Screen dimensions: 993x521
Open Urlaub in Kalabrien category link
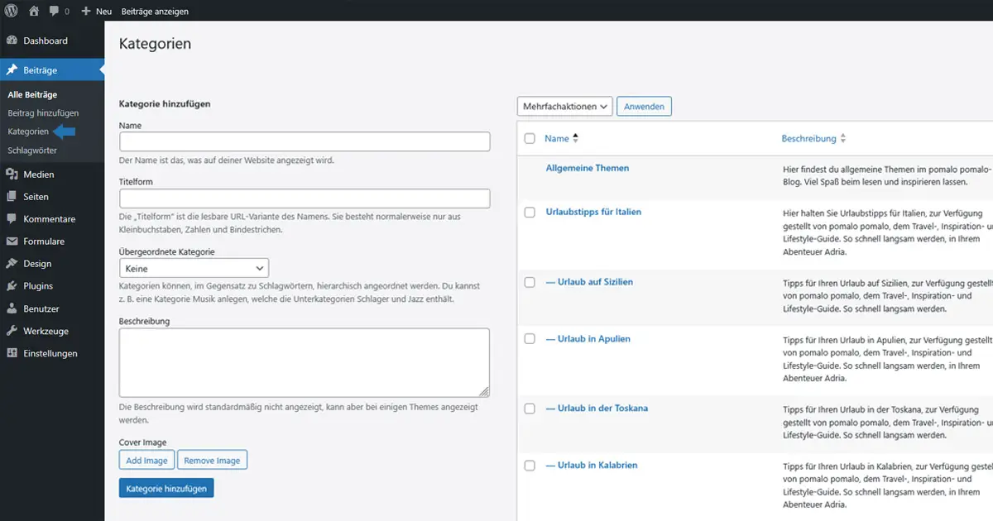(592, 466)
